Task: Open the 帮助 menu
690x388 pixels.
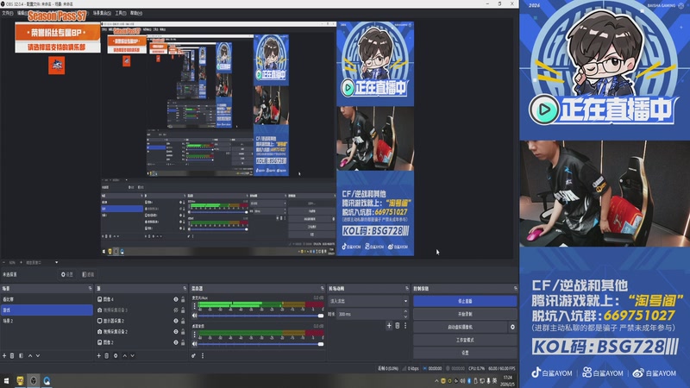Action: coord(136,13)
